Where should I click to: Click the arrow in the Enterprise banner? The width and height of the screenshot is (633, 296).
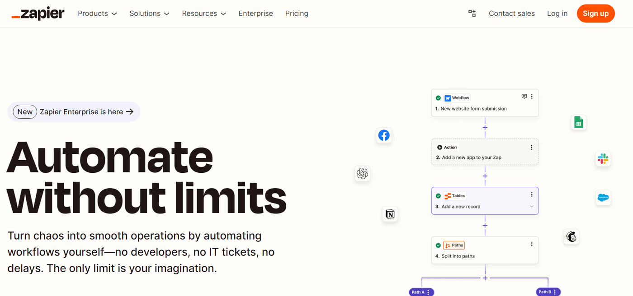coord(130,112)
